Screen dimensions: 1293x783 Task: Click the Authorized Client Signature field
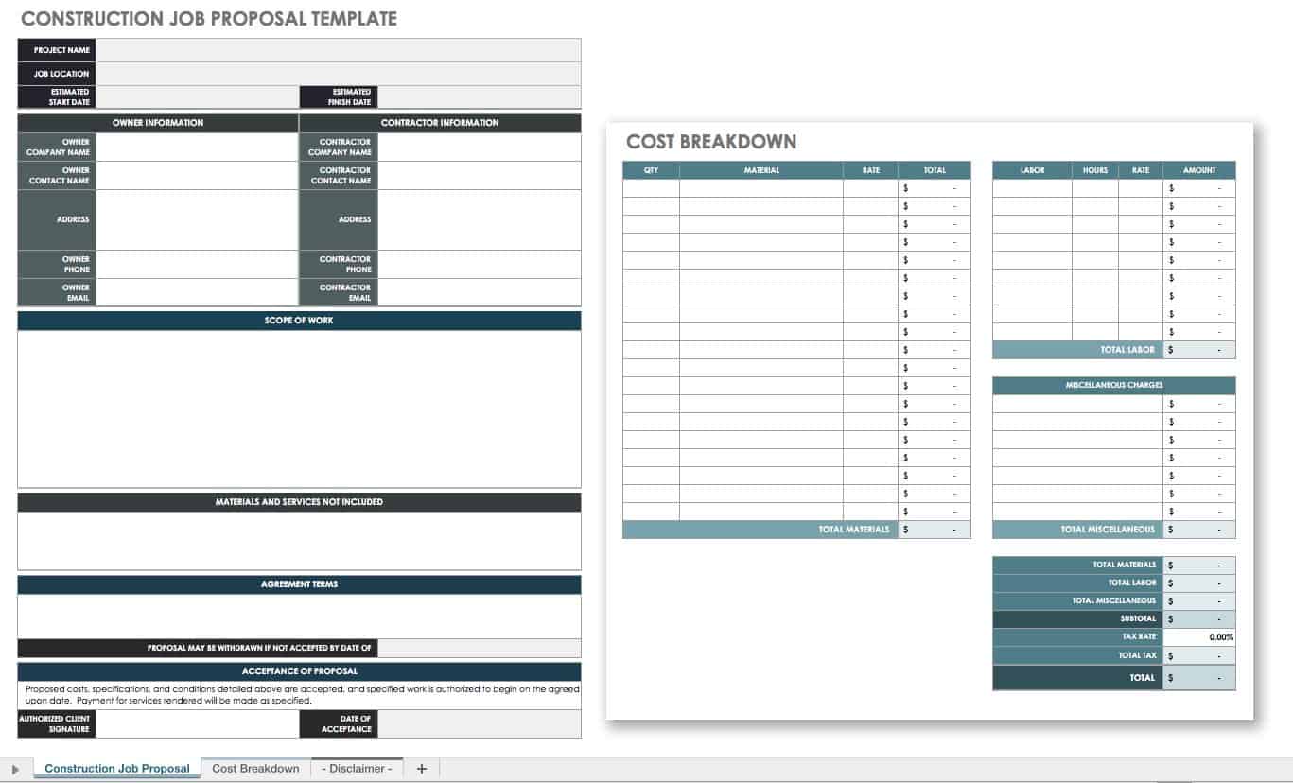[197, 724]
